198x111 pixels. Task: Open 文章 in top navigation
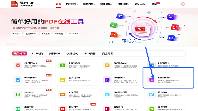click(154, 4)
